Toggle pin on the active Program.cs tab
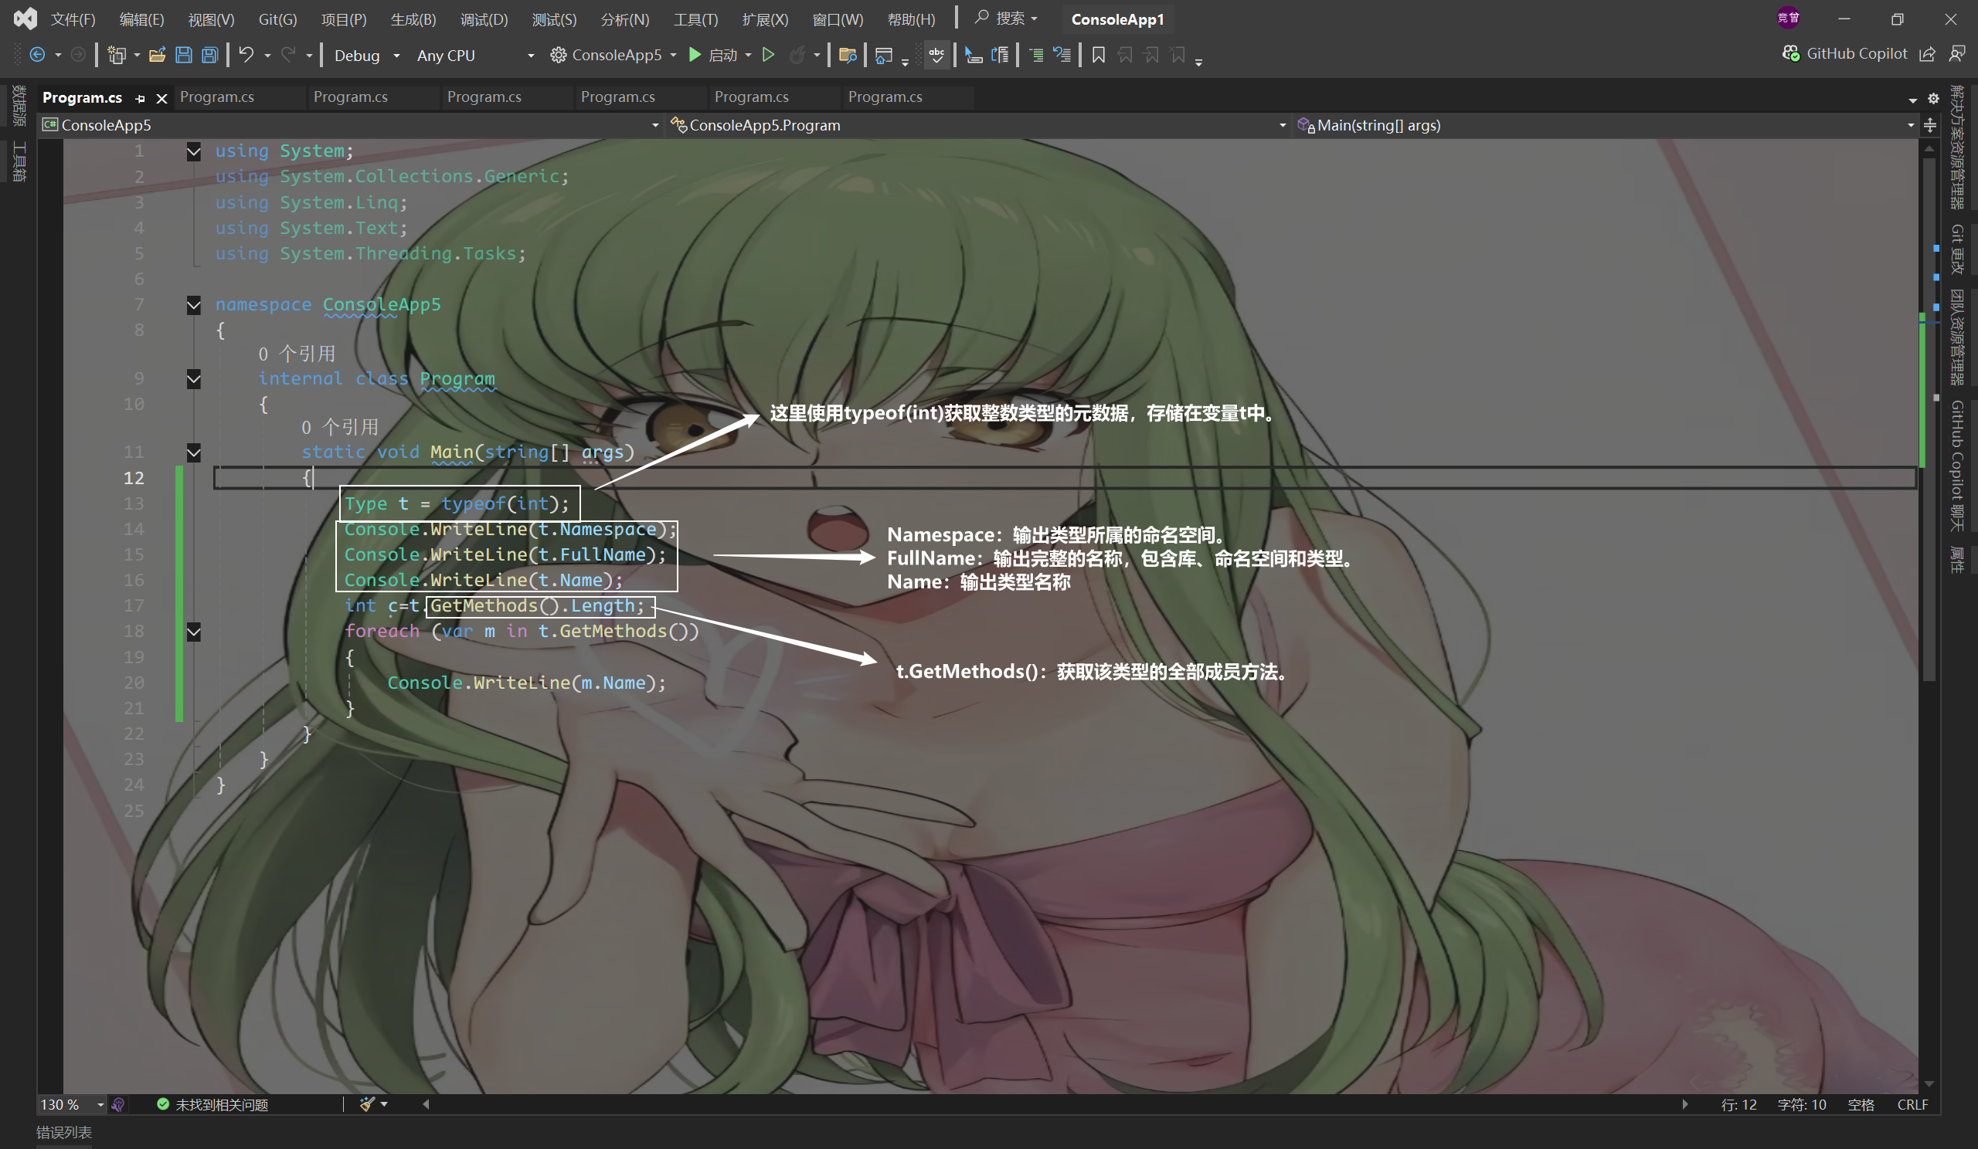The height and width of the screenshot is (1149, 1978). pyautogui.click(x=141, y=98)
